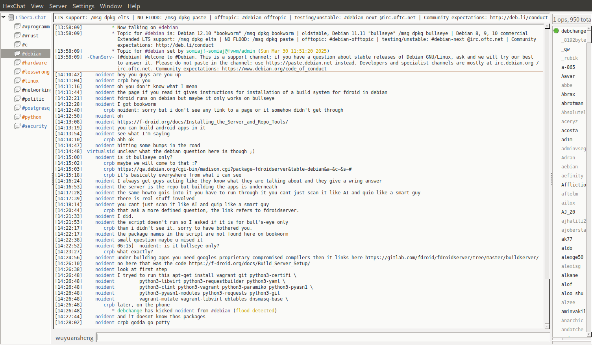Switch to the ##rust channel
The image size is (592, 345).
pos(30,35)
